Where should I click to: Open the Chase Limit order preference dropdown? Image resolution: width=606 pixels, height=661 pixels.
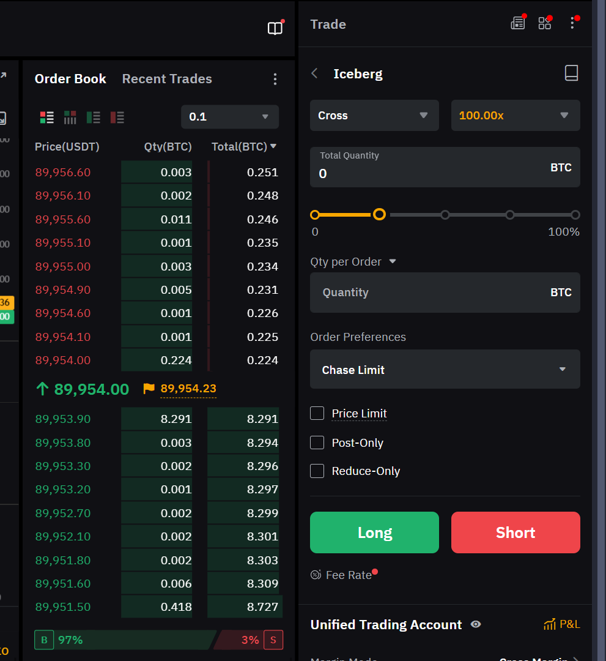[x=445, y=369]
